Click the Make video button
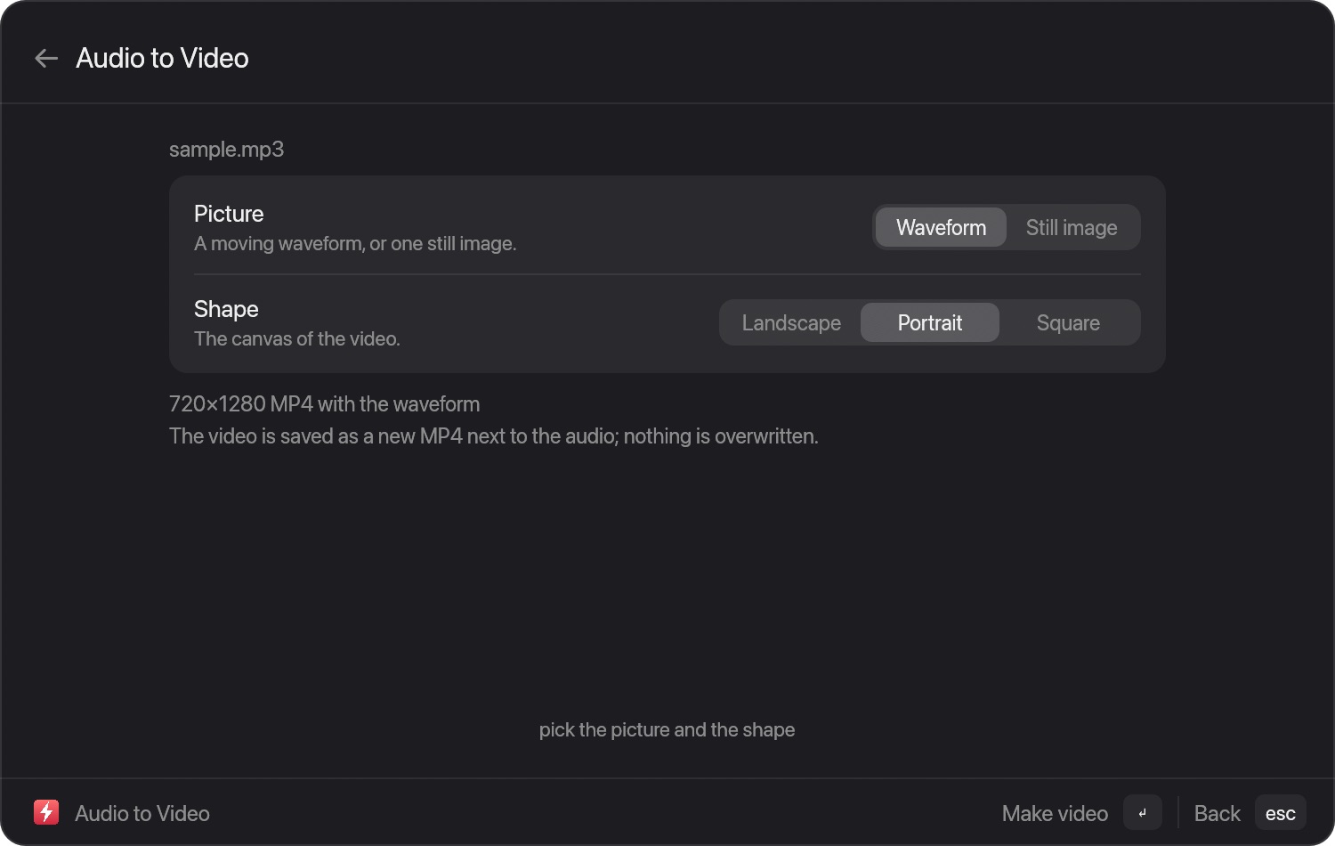The width and height of the screenshot is (1335, 846). pos(1055,813)
